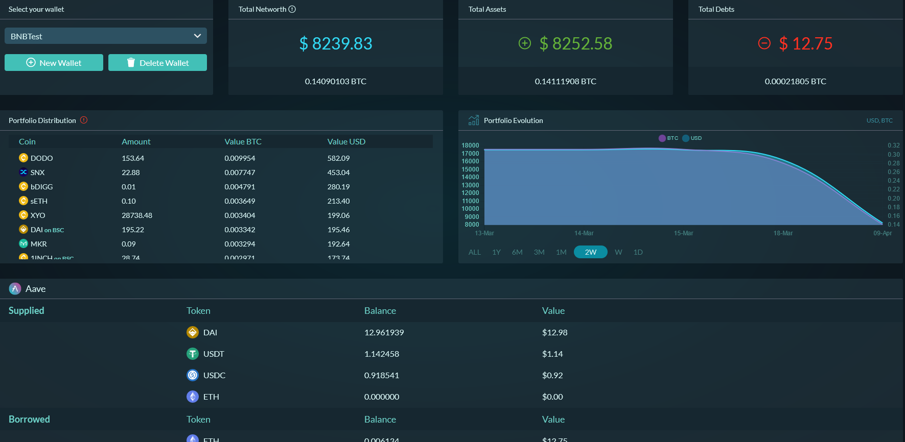Click the Portfolio Evolution area chart
The width and height of the screenshot is (905, 442).
click(683, 186)
